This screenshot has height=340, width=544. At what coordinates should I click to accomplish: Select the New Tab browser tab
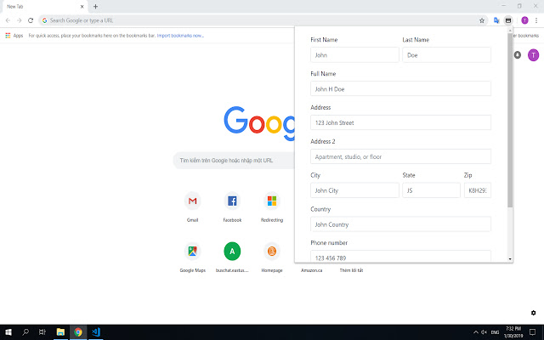point(44,7)
